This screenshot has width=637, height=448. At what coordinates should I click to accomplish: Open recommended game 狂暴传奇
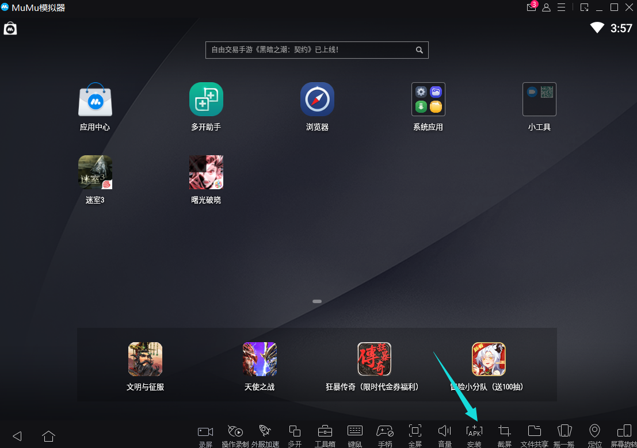point(374,359)
